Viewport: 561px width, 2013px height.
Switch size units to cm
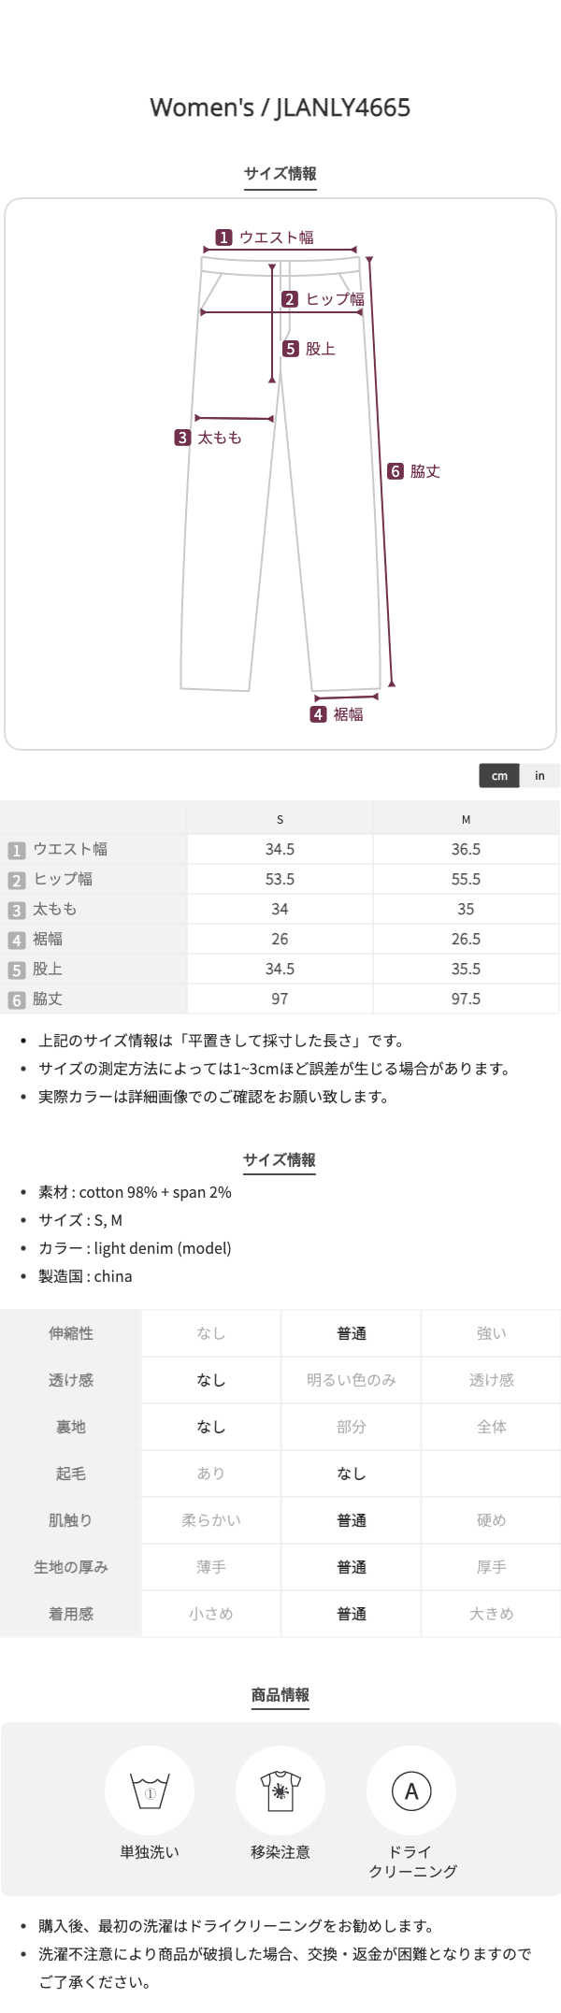(499, 776)
